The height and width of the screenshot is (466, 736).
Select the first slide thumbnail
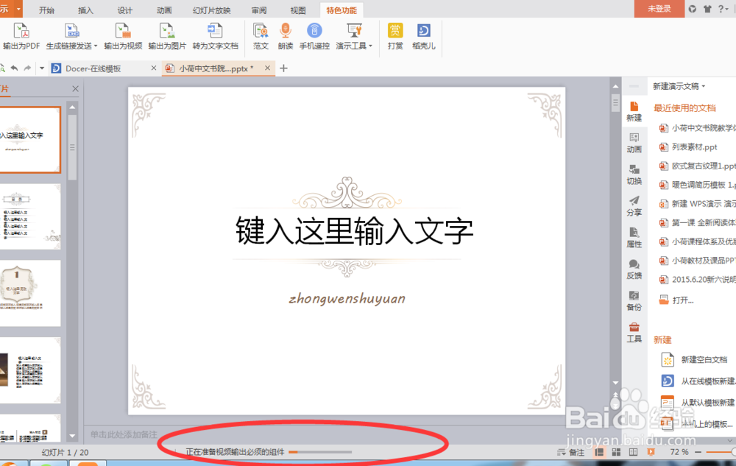click(30, 140)
